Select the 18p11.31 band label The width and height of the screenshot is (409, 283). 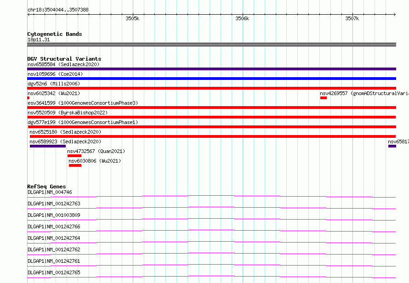click(39, 40)
